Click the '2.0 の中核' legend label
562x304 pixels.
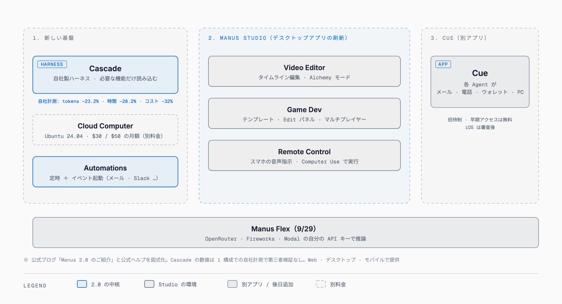pyautogui.click(x=106, y=284)
